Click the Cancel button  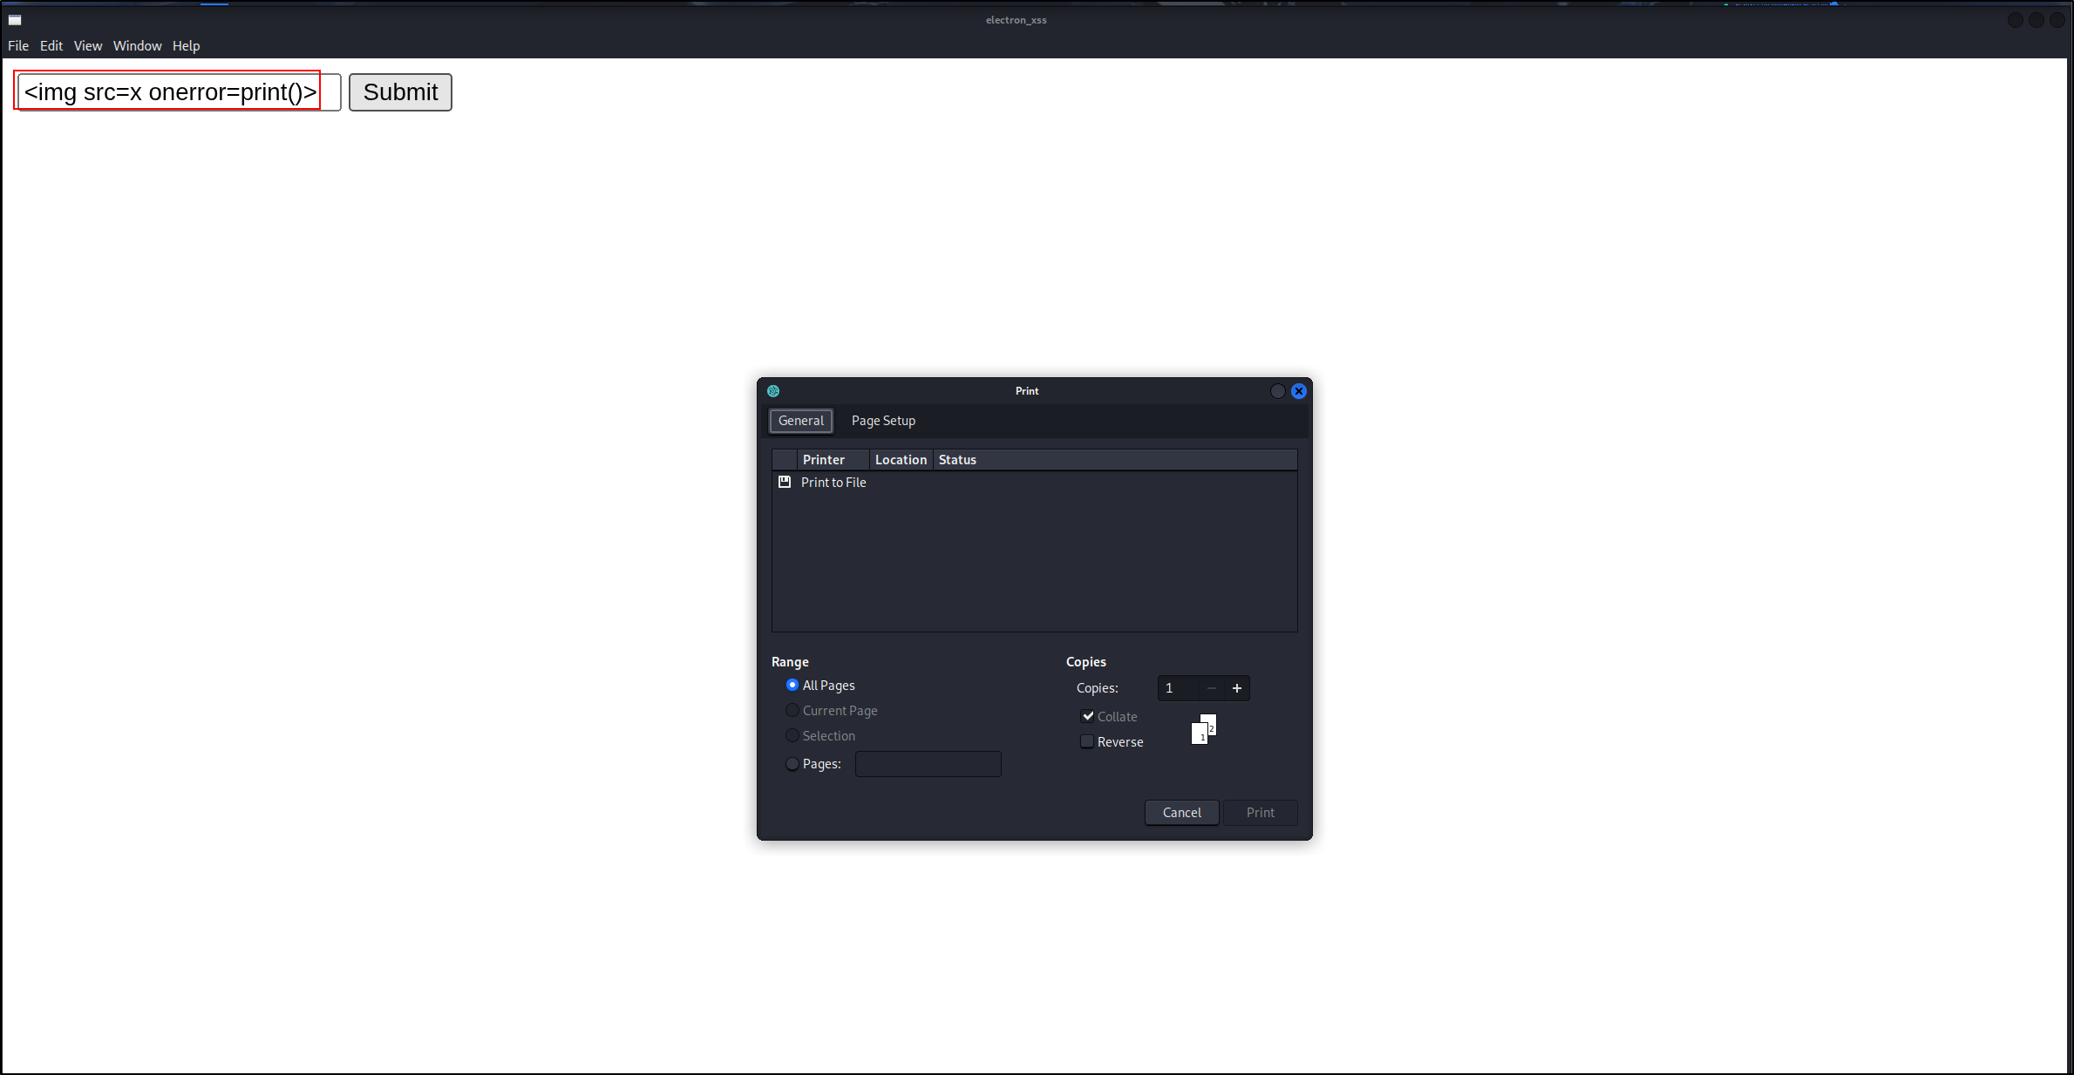coord(1181,812)
